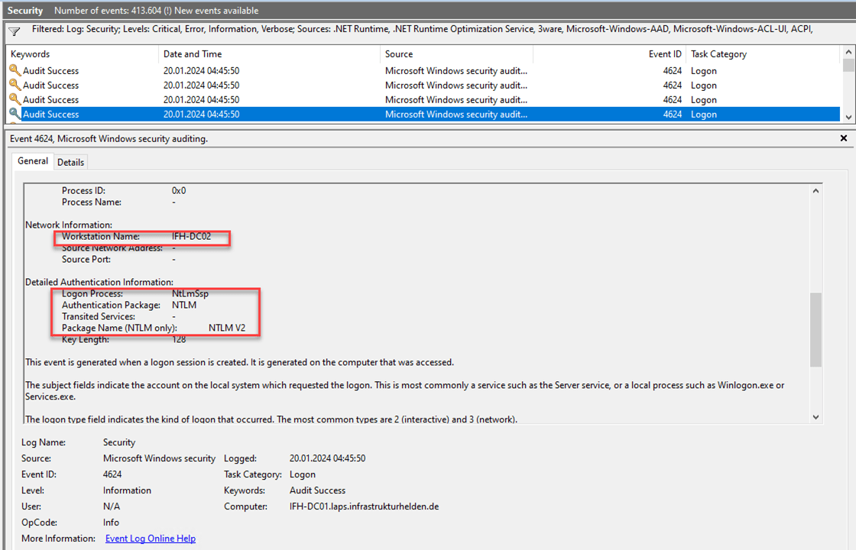This screenshot has height=550, width=856.
Task: Click the Filtered Log Security description text
Action: coord(422,29)
